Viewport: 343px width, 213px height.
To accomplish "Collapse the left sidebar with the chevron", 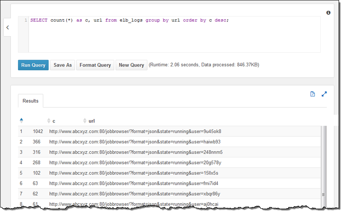I will (7, 27).
